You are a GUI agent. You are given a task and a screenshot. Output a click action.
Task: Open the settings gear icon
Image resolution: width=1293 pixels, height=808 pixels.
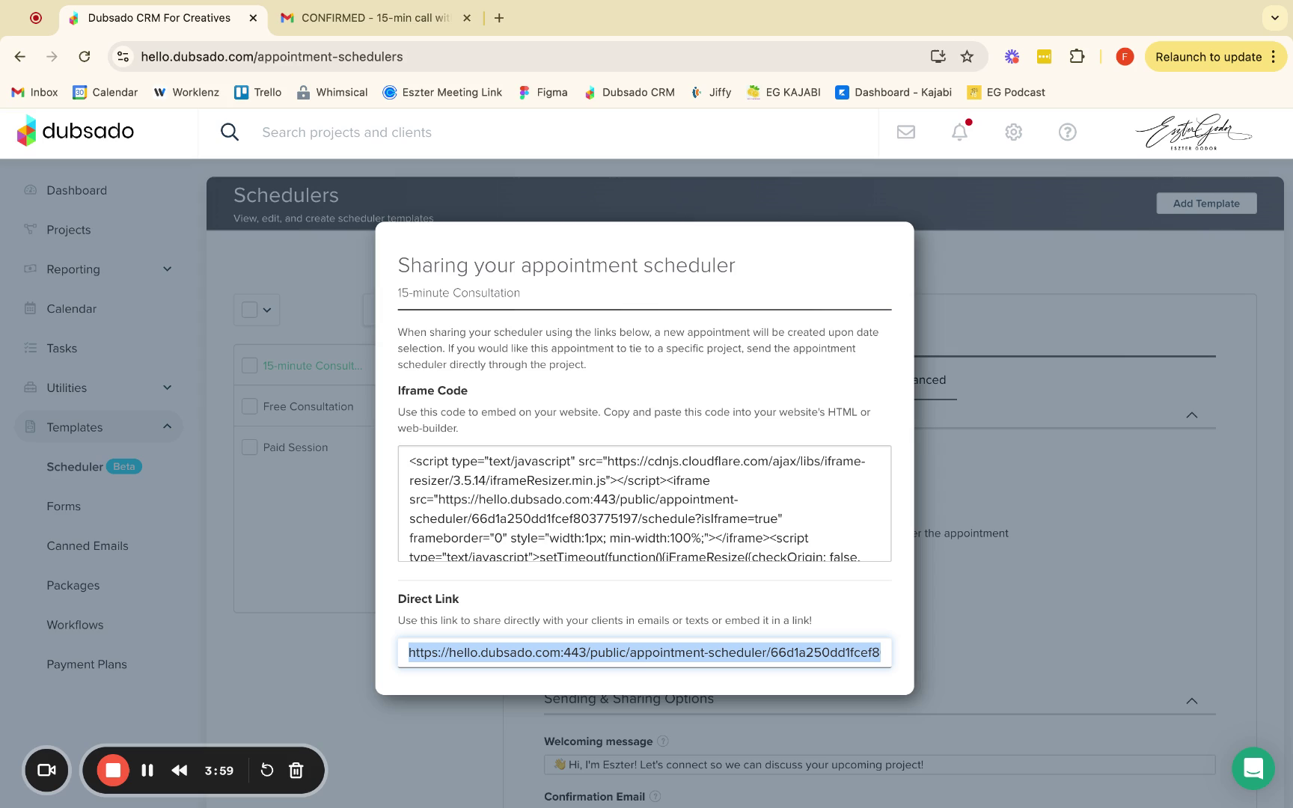[1014, 132]
